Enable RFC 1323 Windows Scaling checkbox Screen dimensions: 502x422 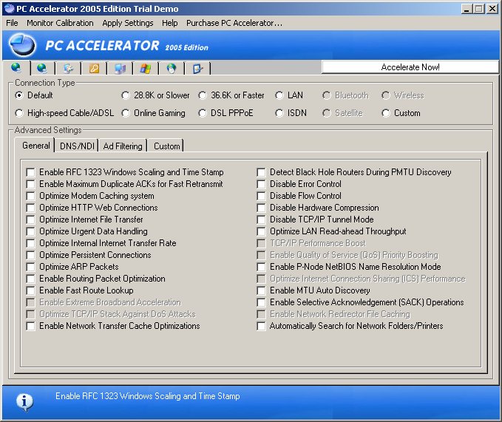tap(31, 172)
